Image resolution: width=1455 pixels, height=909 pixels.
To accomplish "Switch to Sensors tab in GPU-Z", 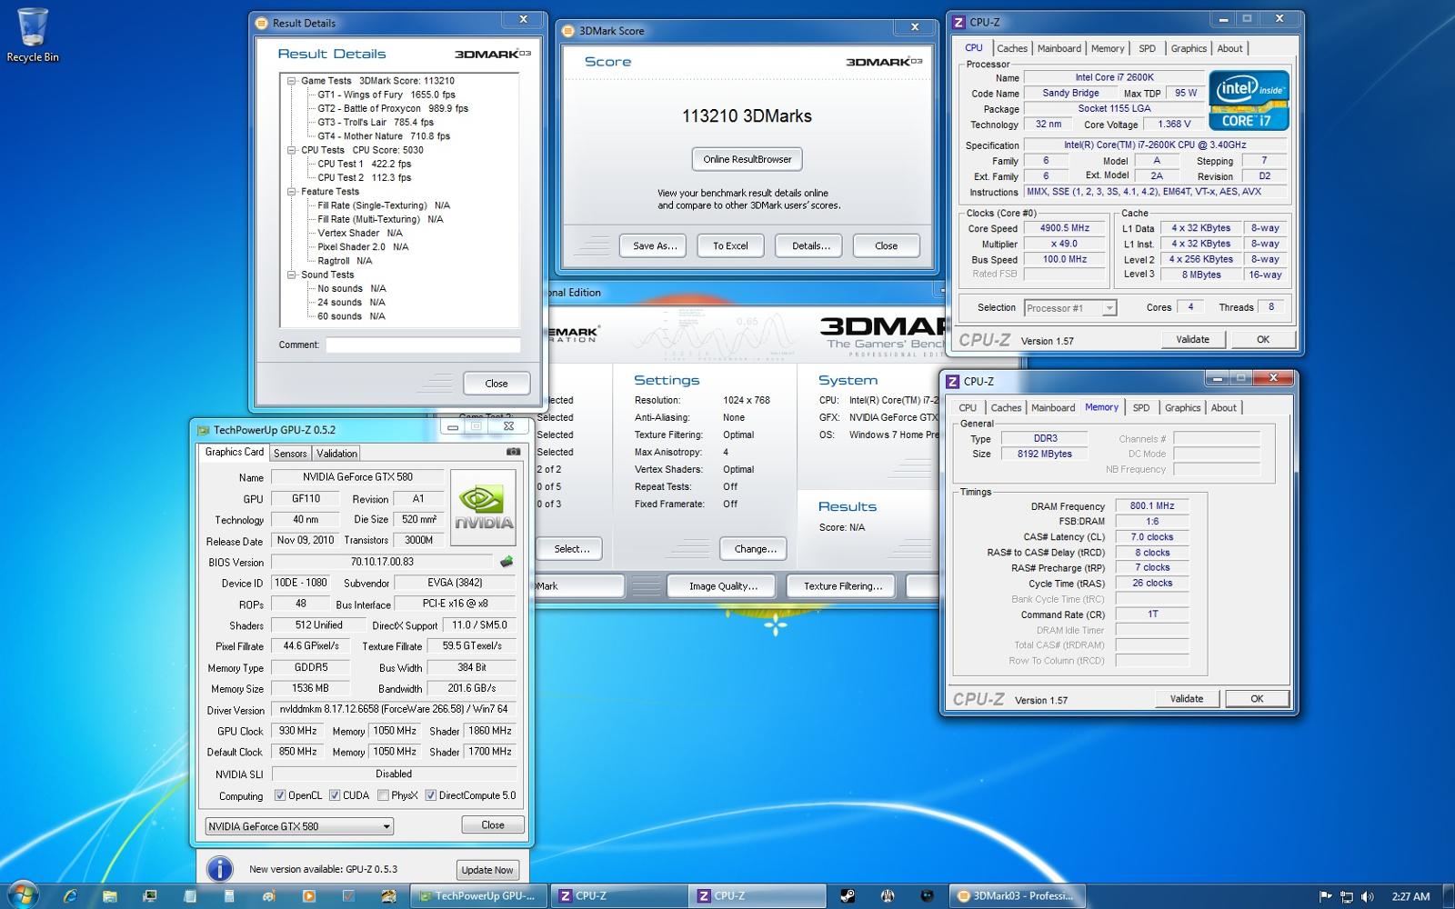I will [290, 454].
